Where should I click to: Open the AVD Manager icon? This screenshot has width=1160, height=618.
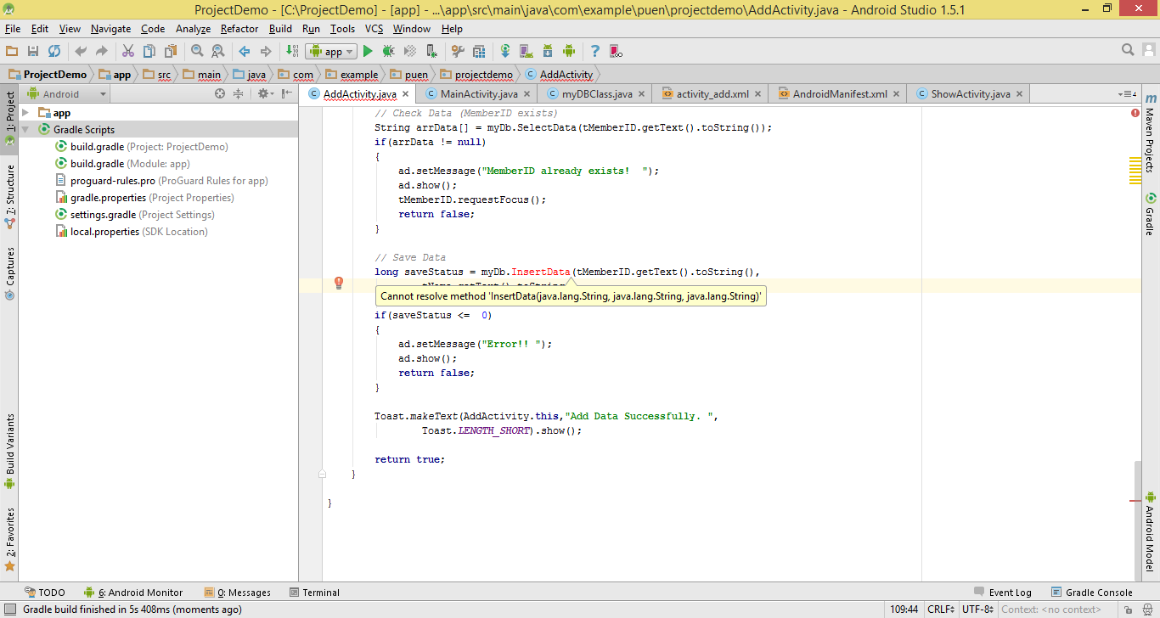(x=527, y=51)
